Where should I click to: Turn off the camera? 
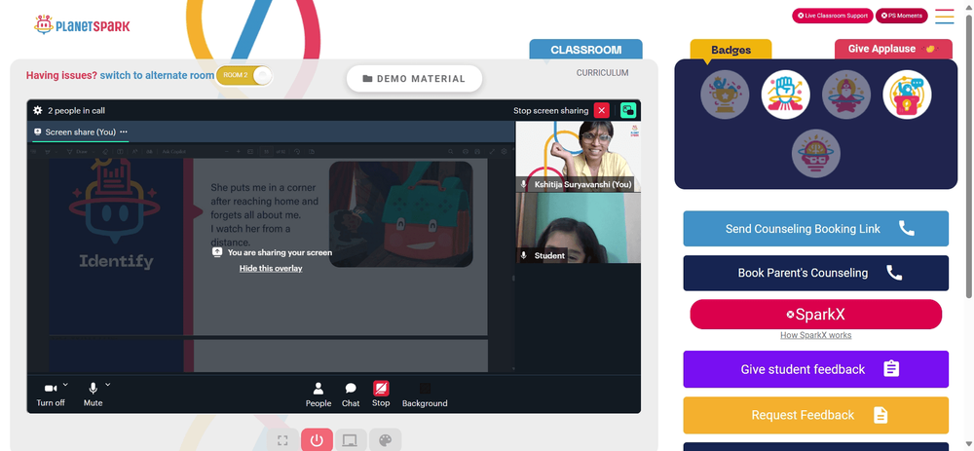click(x=51, y=394)
